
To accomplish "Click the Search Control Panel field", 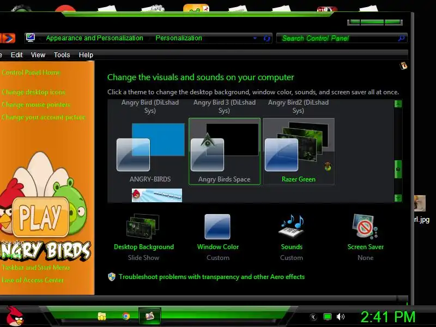I will tap(342, 38).
